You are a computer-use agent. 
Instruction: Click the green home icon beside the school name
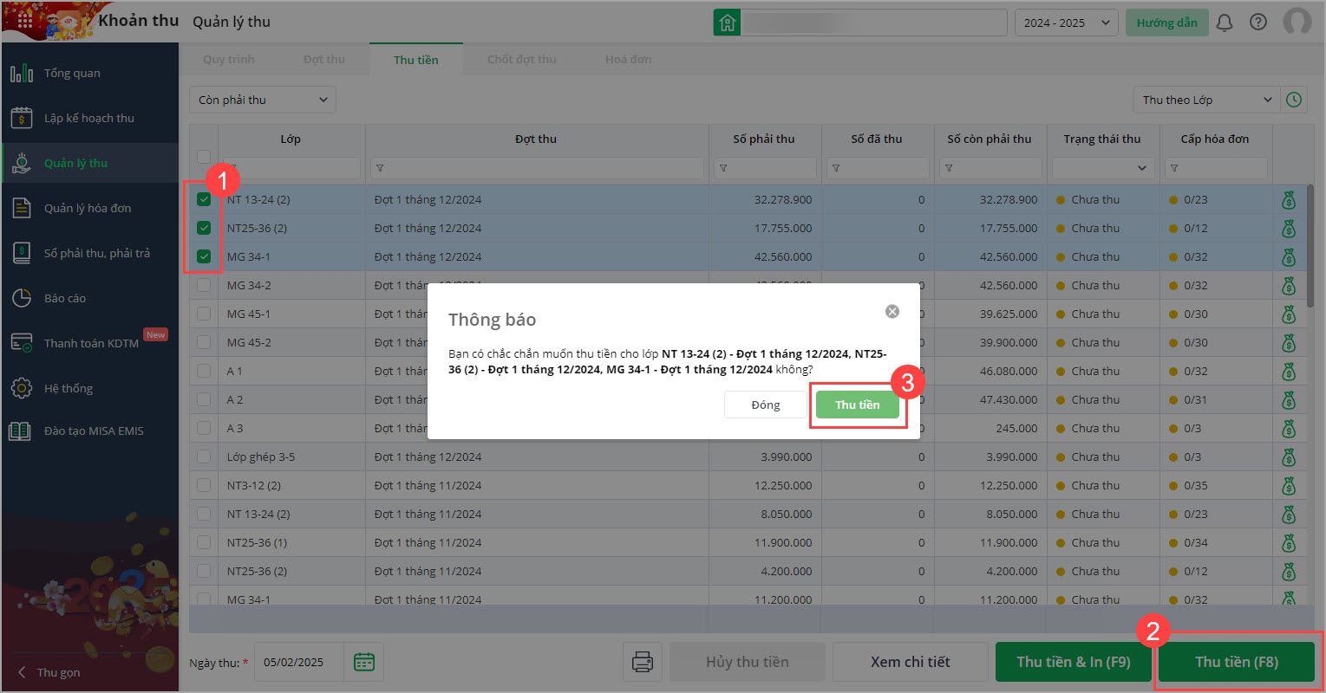[727, 23]
